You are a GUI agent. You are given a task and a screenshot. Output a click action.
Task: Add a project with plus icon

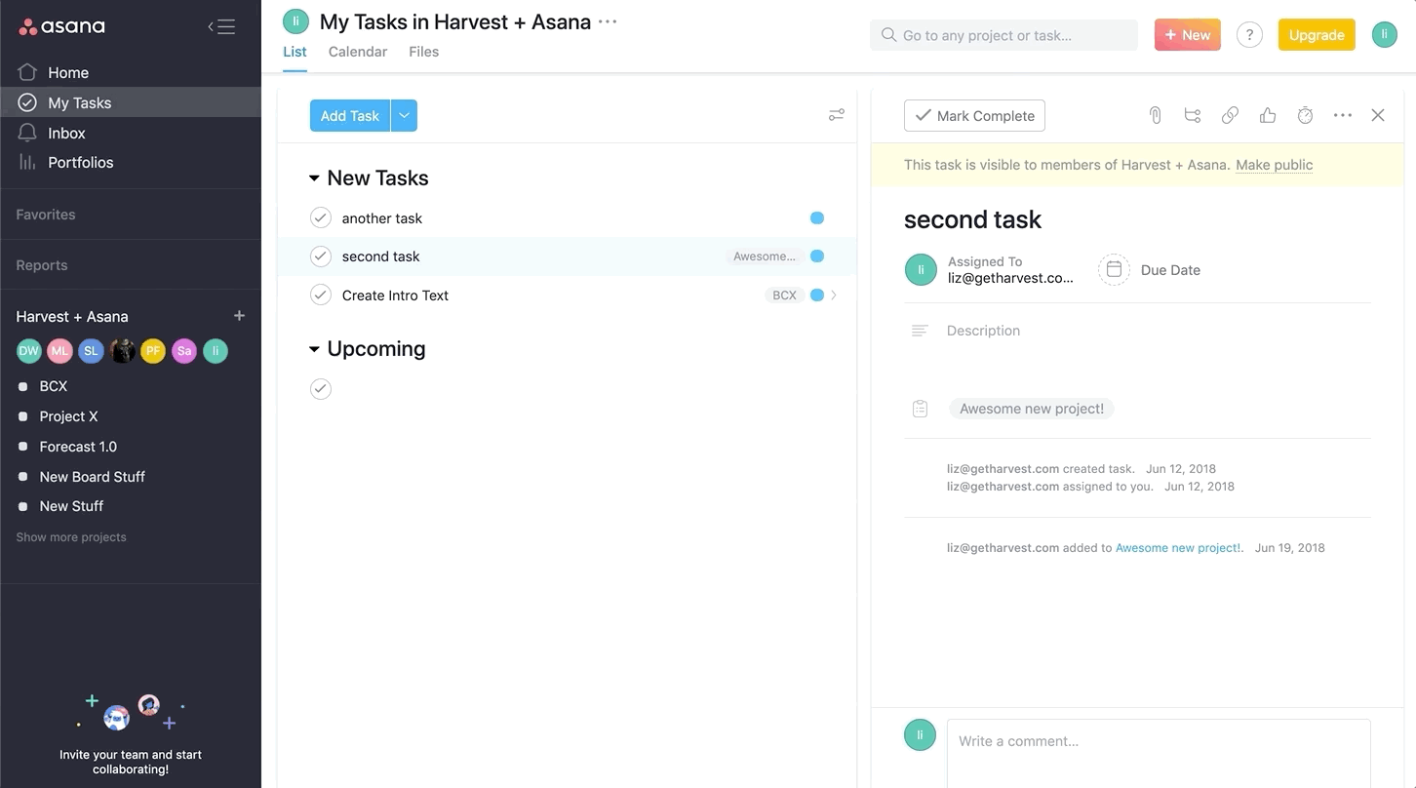(x=239, y=316)
